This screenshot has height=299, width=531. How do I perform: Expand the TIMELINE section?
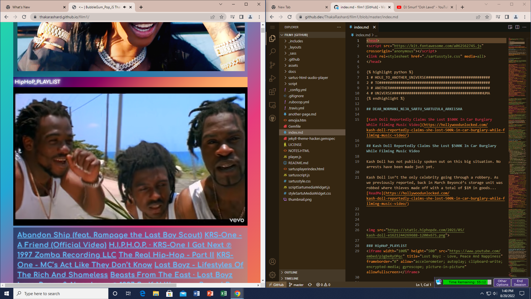coord(291,279)
